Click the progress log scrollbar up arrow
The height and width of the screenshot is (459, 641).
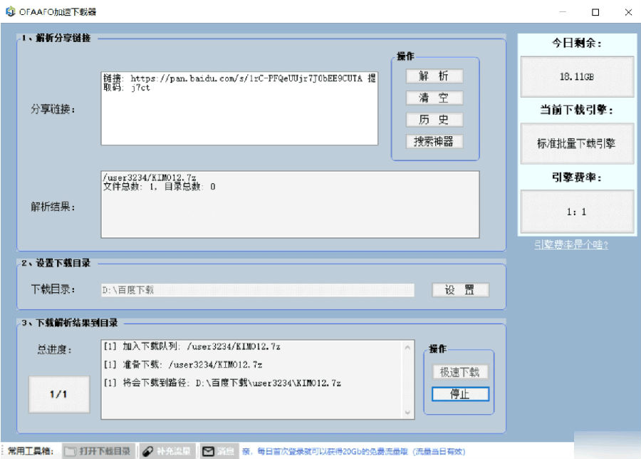point(407,347)
